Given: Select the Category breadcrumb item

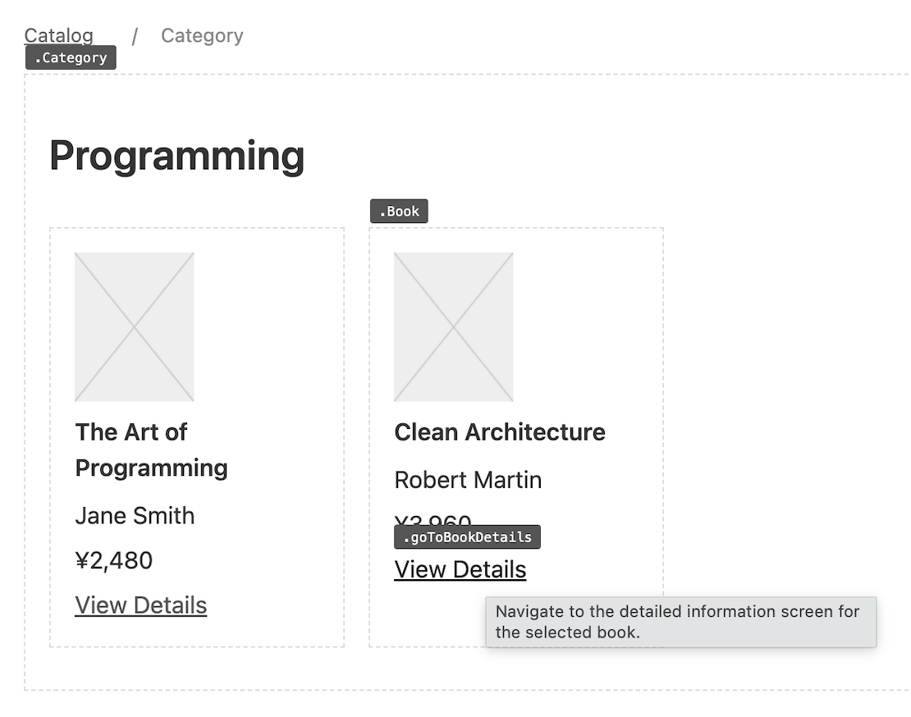Looking at the screenshot, I should (202, 35).
